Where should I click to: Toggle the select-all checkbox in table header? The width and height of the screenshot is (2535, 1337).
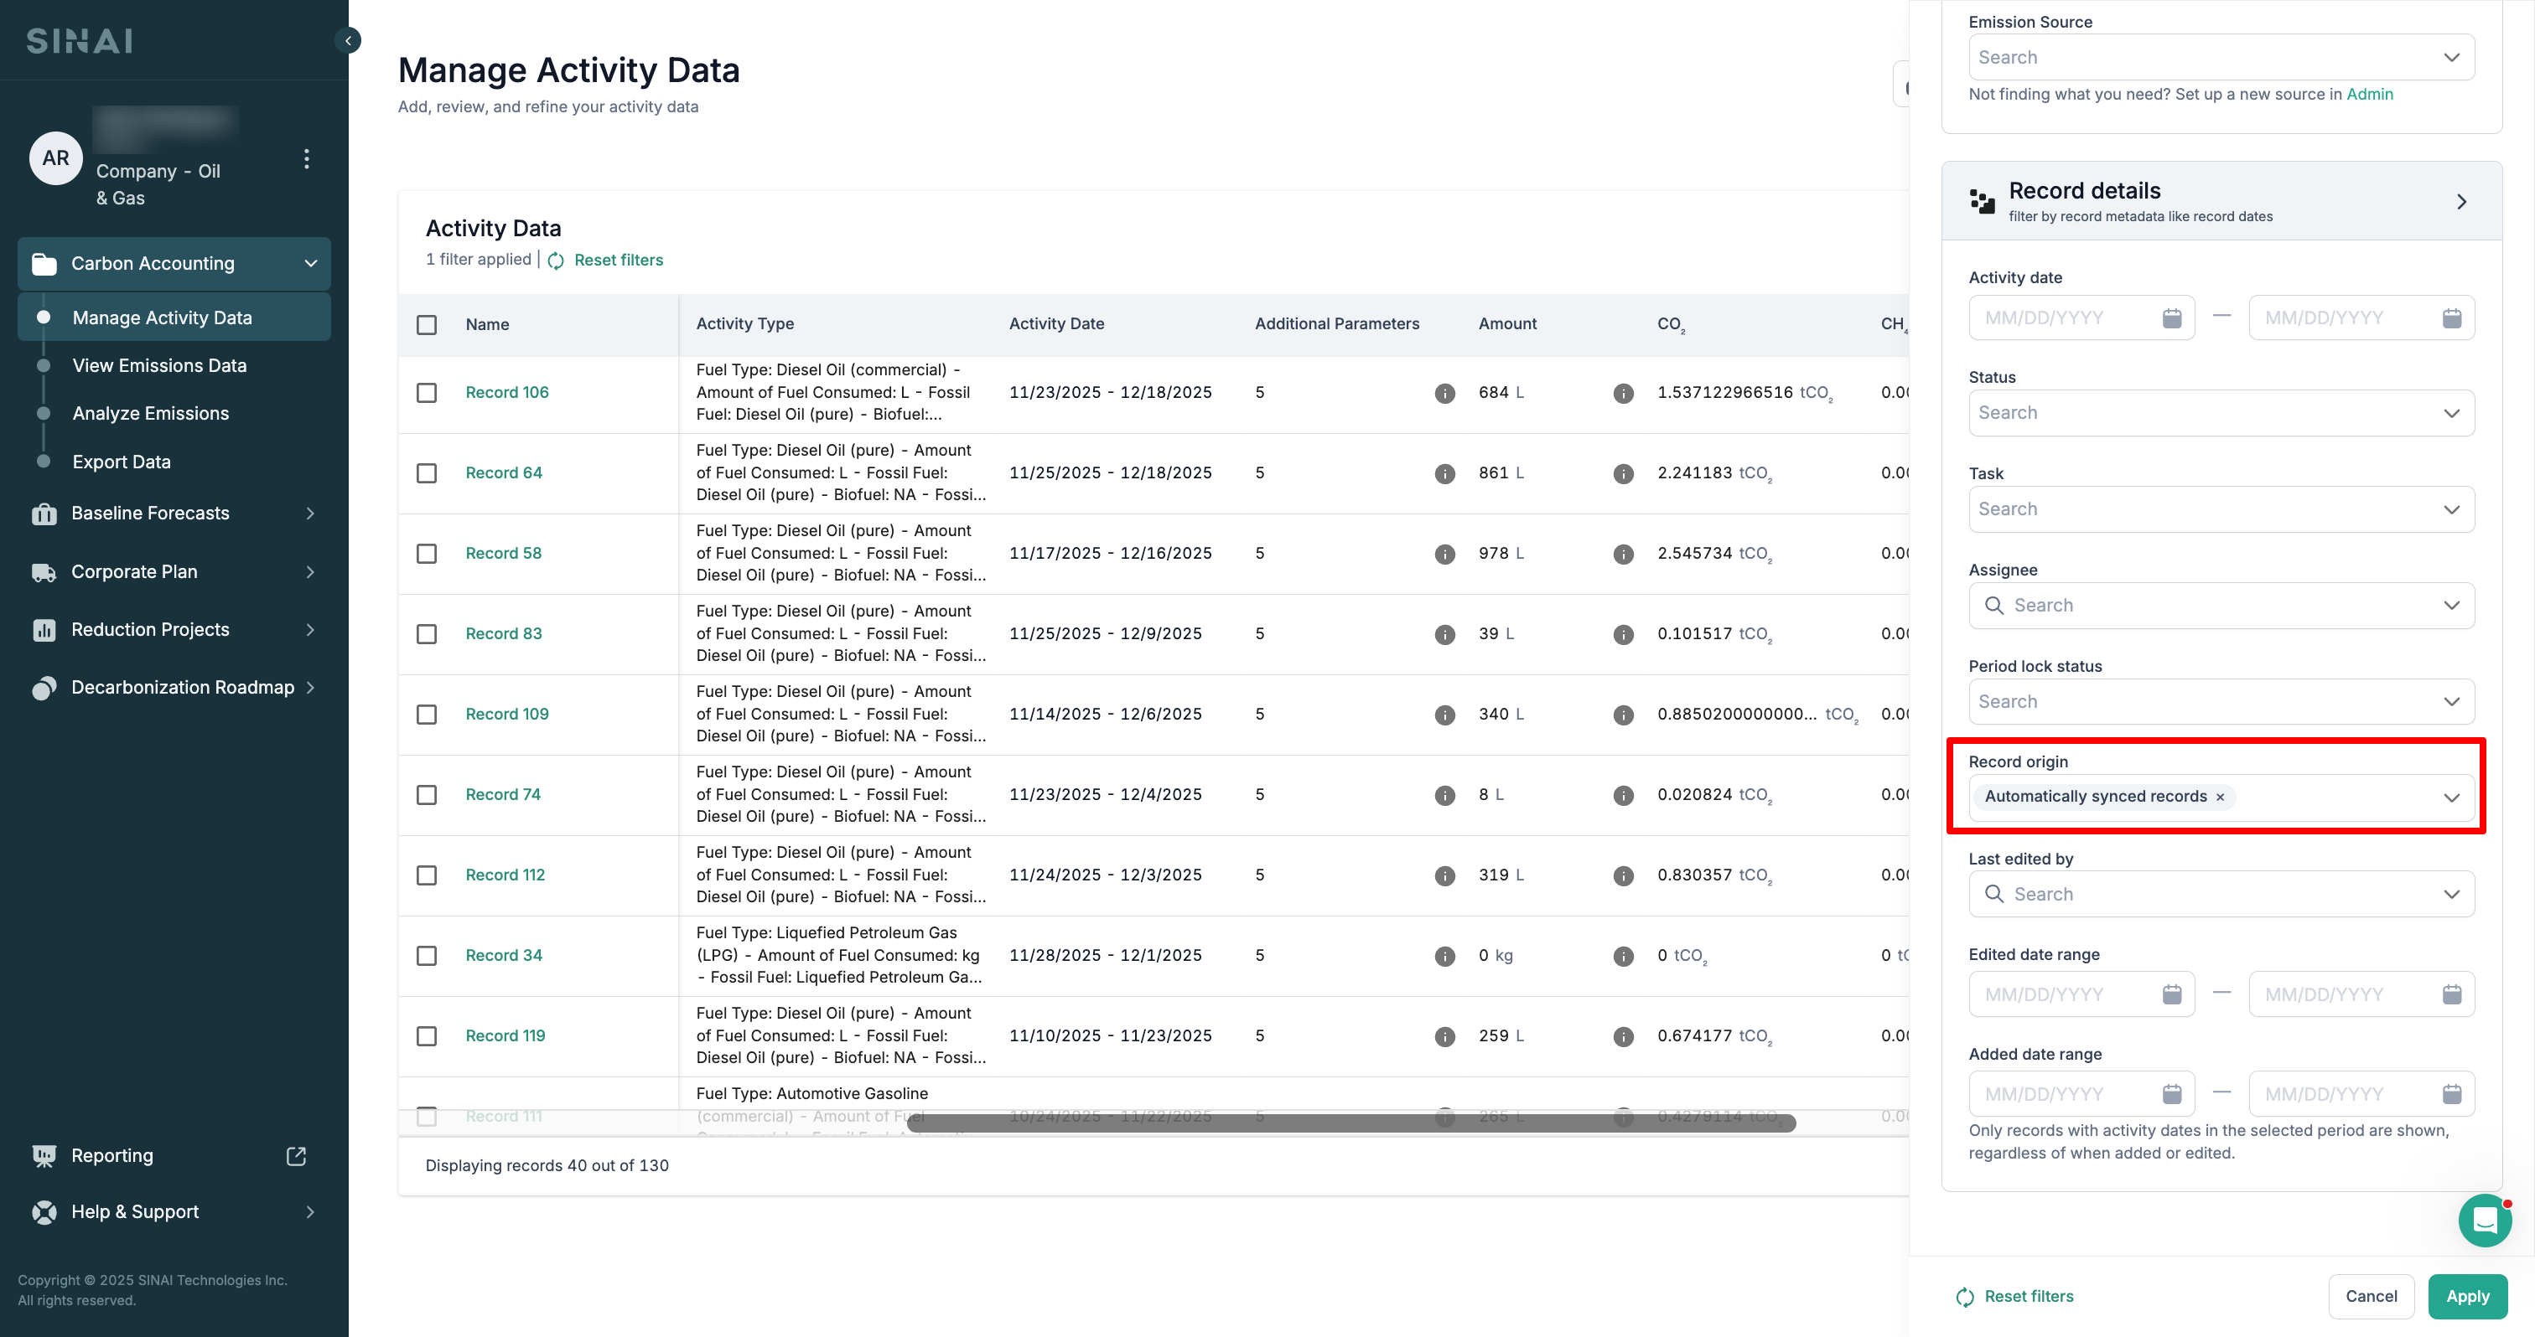[x=426, y=324]
